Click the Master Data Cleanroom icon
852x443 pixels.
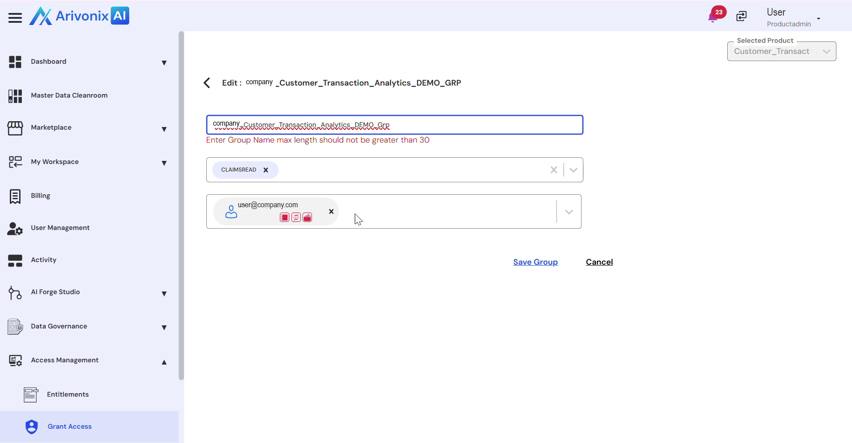point(15,96)
